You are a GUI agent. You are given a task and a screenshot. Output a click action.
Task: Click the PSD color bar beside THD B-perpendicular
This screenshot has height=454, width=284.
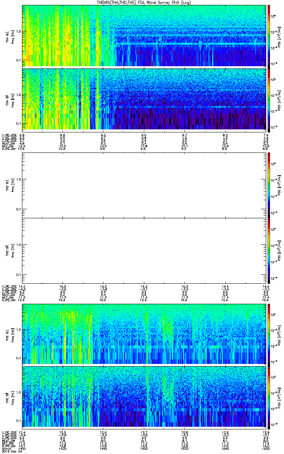pos(269,185)
